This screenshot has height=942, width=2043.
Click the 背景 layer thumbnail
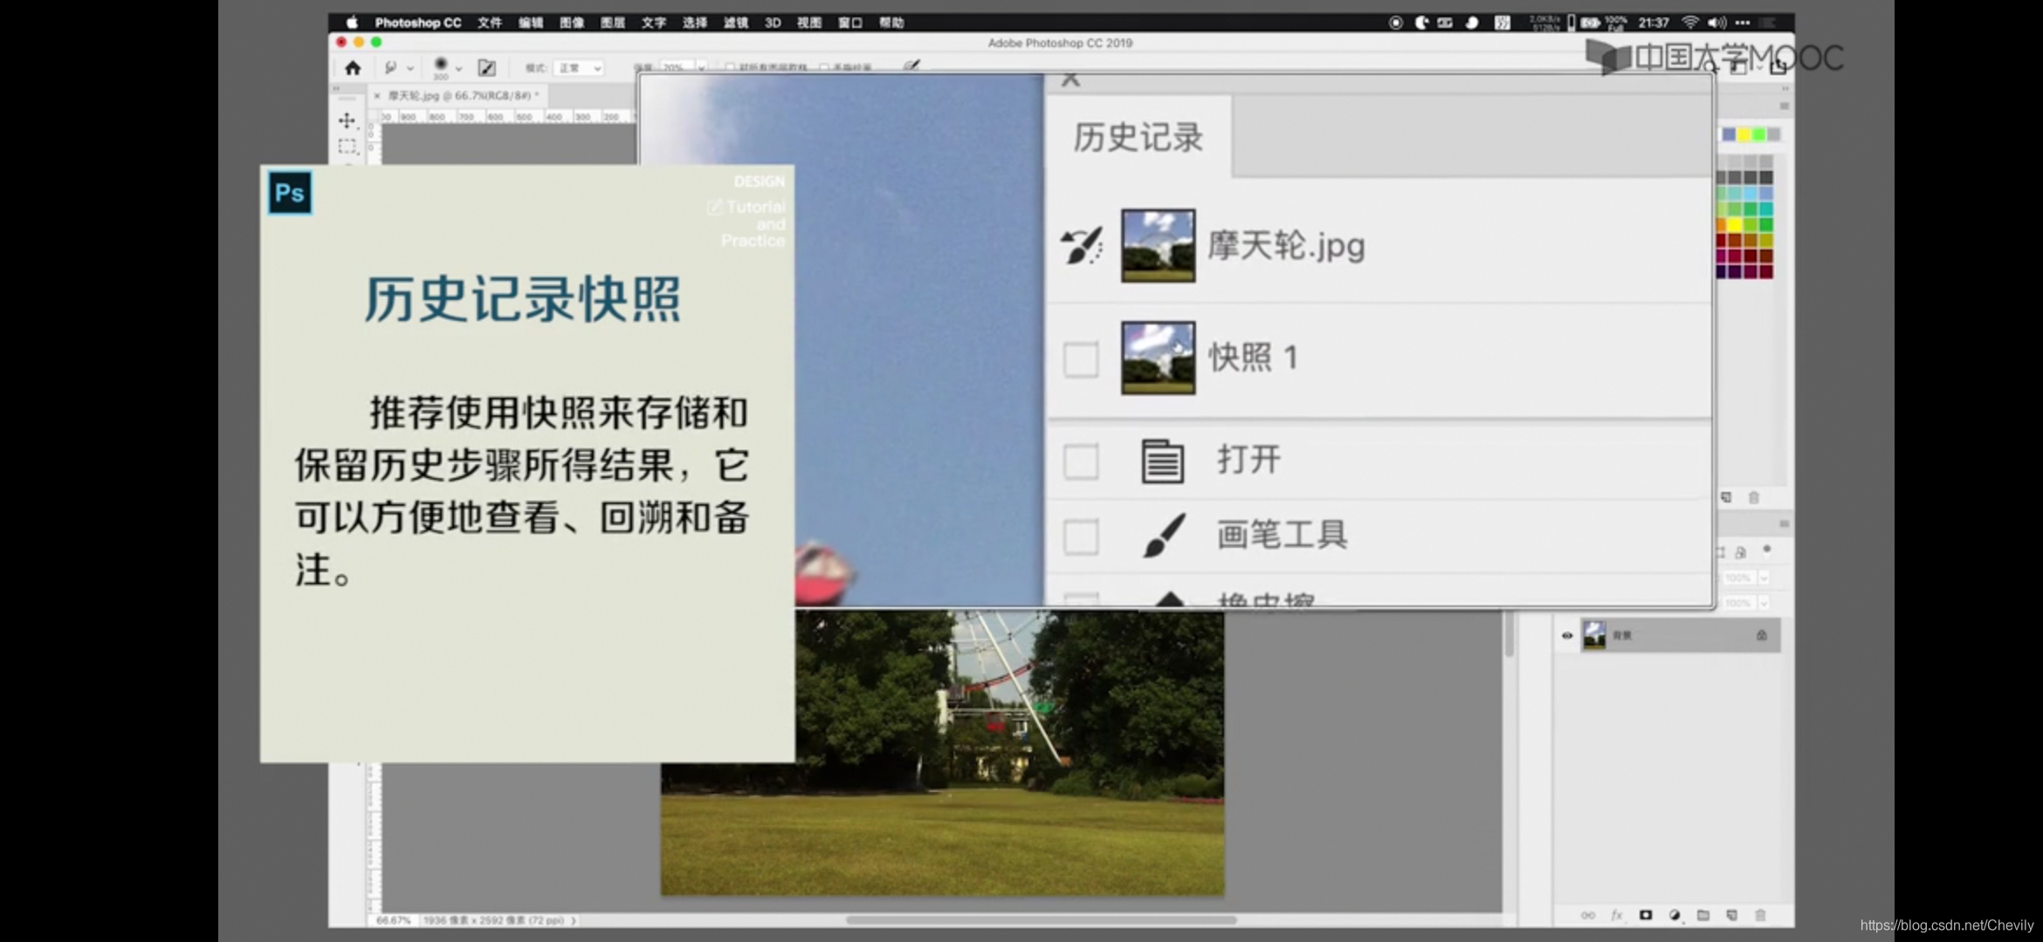tap(1595, 635)
